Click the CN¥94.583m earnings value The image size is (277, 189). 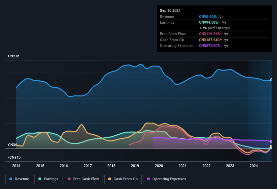tap(210, 22)
